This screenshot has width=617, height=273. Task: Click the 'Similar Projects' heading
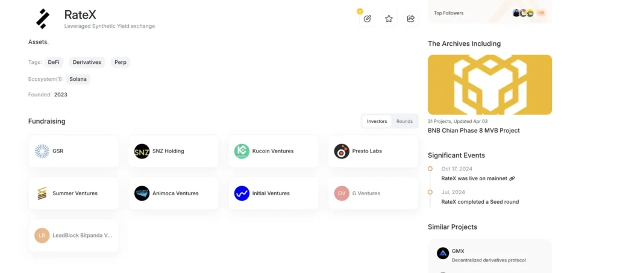coord(453,227)
